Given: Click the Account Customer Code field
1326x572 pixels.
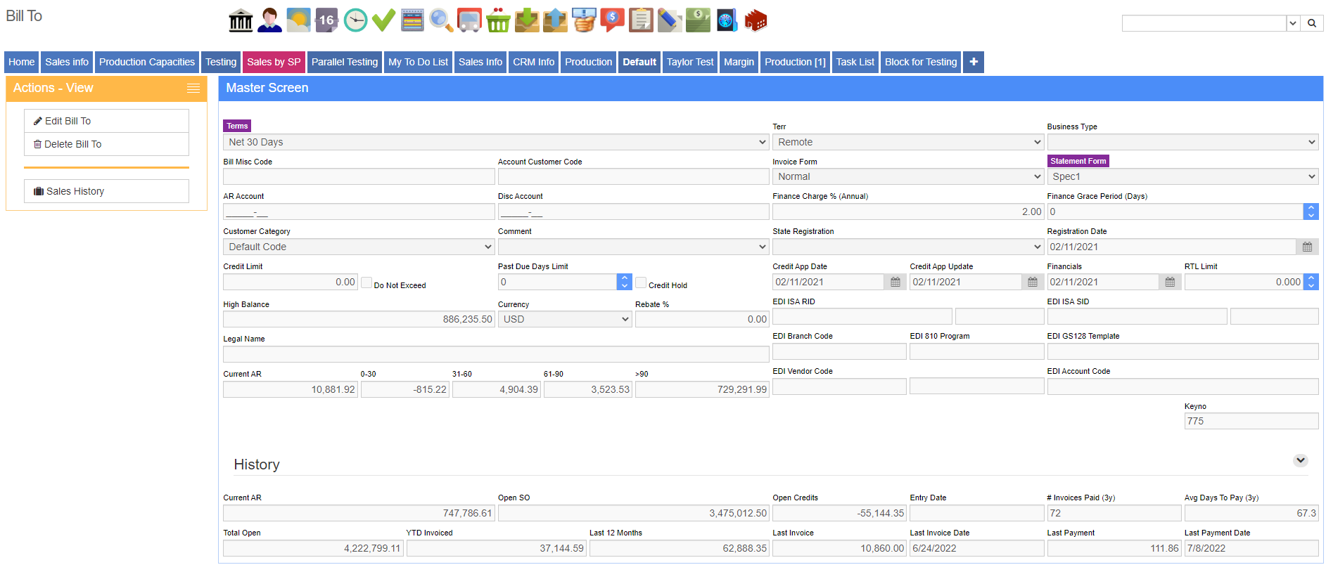Looking at the screenshot, I should tap(634, 176).
